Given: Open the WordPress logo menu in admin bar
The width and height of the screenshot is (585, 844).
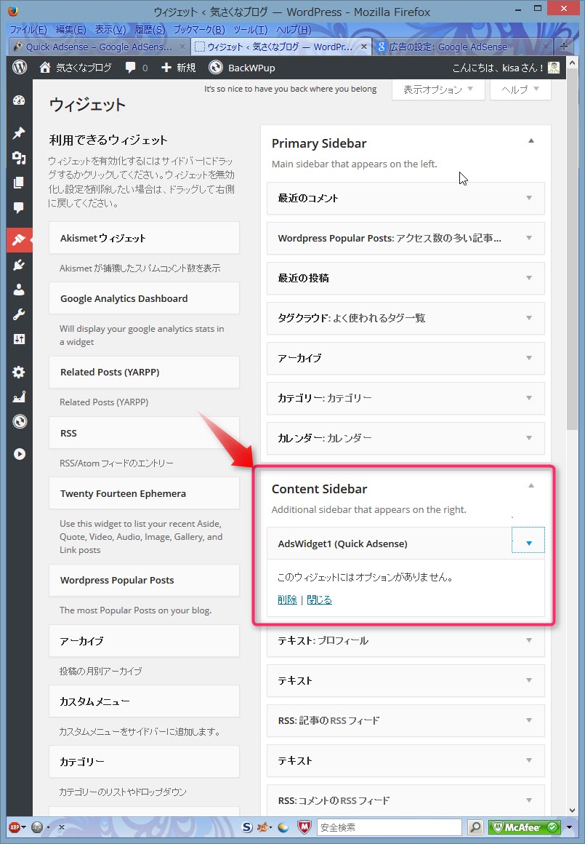Looking at the screenshot, I should [20, 67].
